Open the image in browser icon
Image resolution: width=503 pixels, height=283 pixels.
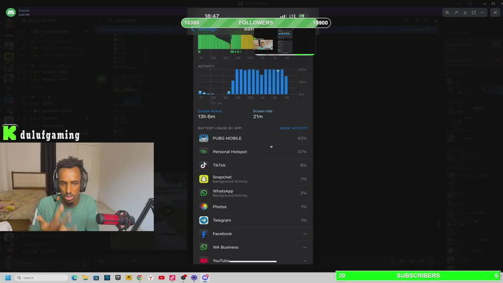[x=474, y=13]
